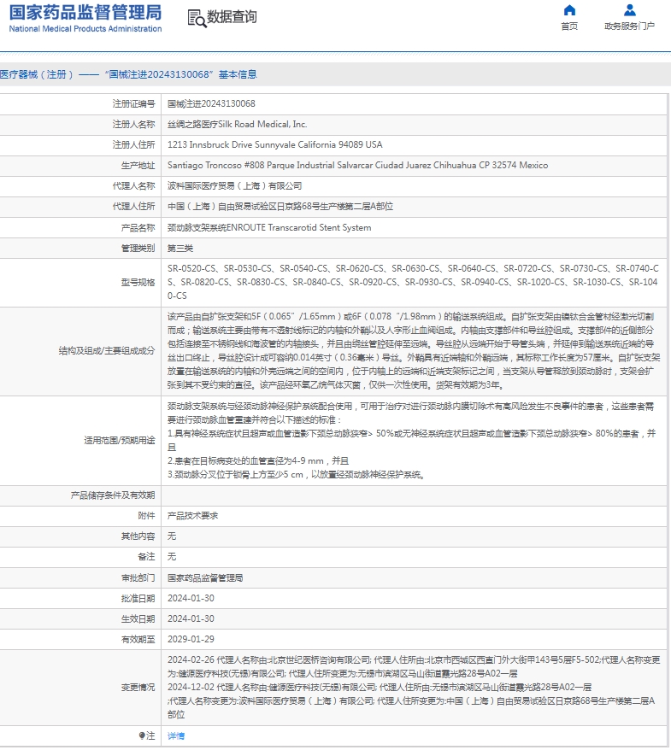Click the 首页 text label
This screenshot has width=671, height=750.
[569, 26]
